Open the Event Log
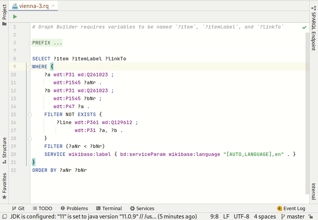This screenshot has height=220, width=318. (291, 209)
